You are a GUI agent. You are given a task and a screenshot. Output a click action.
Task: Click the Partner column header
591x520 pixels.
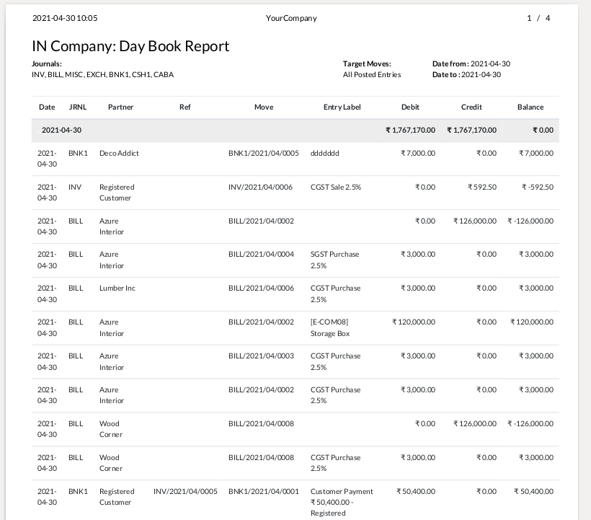[120, 107]
